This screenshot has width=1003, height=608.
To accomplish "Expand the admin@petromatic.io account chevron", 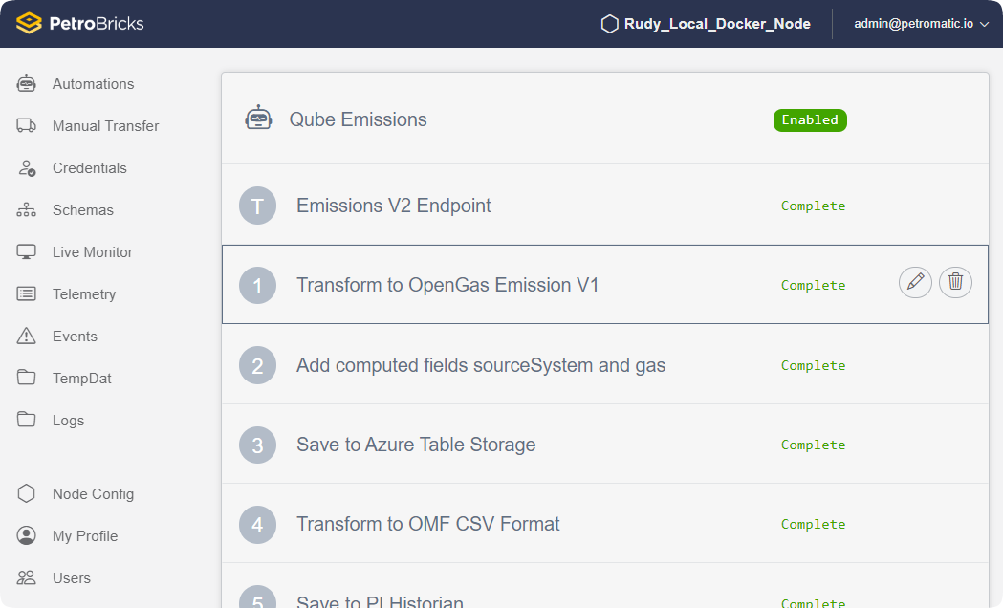I will pyautogui.click(x=985, y=24).
